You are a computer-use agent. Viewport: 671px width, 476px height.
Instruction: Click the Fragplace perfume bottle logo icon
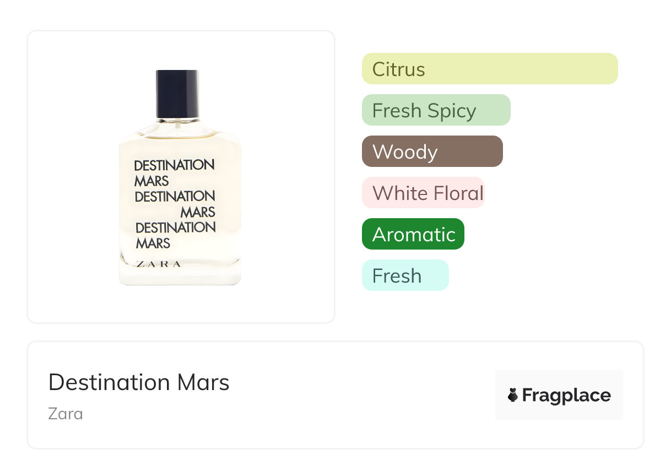tap(513, 395)
